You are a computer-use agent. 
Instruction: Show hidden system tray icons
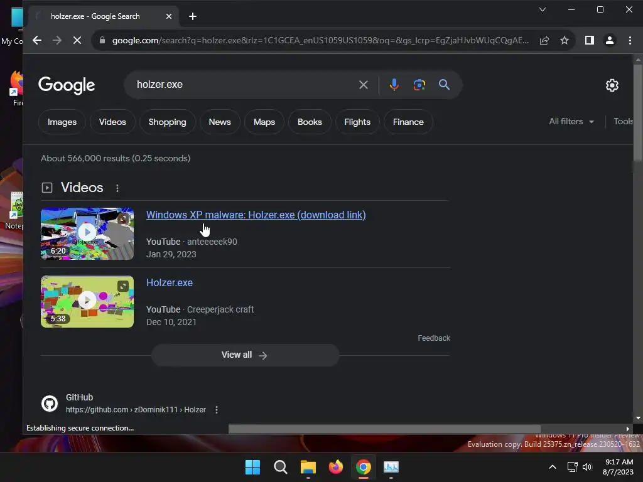tap(553, 467)
